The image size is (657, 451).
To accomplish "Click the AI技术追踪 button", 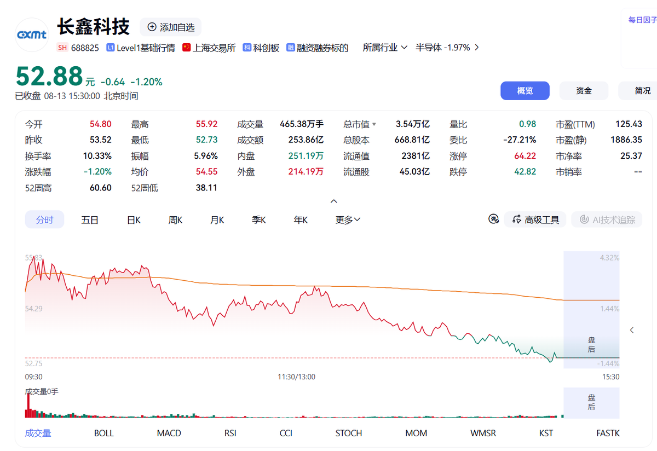I will (607, 220).
